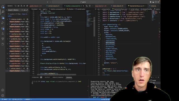Click the BattleScene entry in the scene array
Viewport: 179px width, 101px height.
point(110,43)
